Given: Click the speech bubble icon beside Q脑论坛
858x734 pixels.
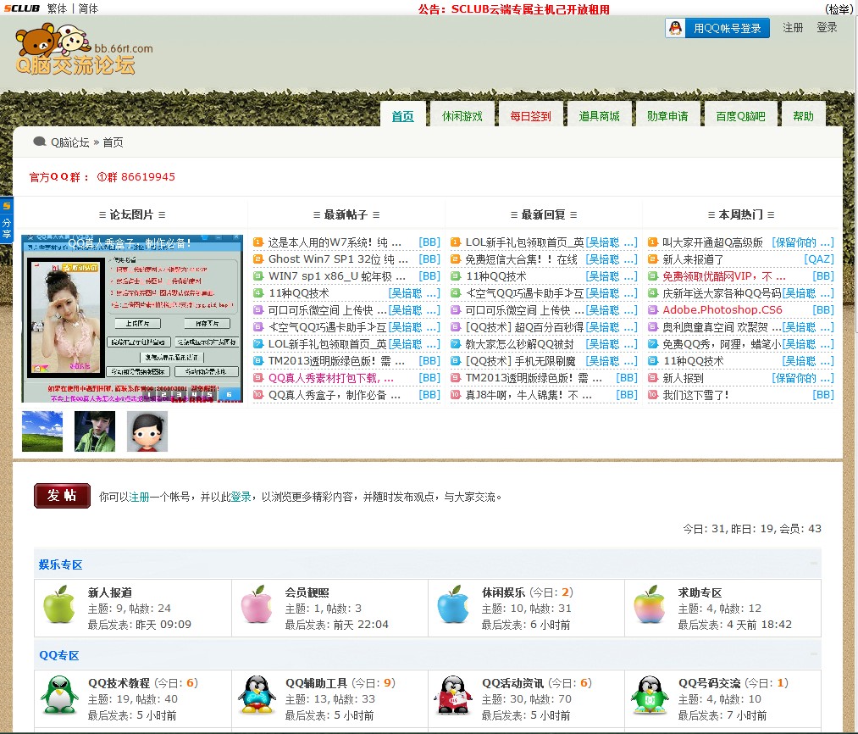Looking at the screenshot, I should click(40, 142).
